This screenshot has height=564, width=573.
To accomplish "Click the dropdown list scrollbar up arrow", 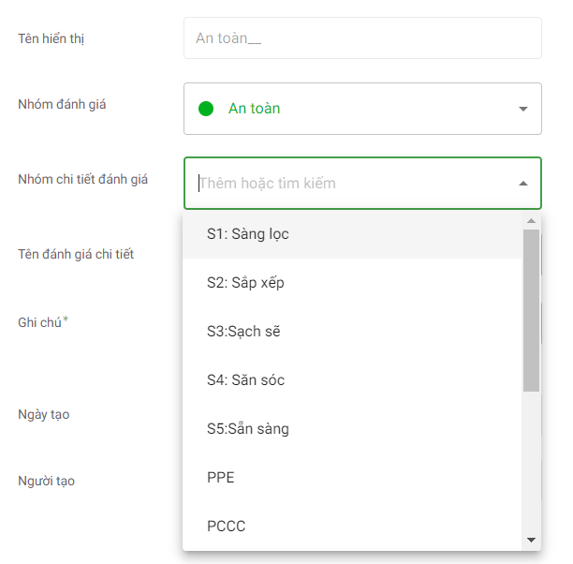I will (531, 221).
